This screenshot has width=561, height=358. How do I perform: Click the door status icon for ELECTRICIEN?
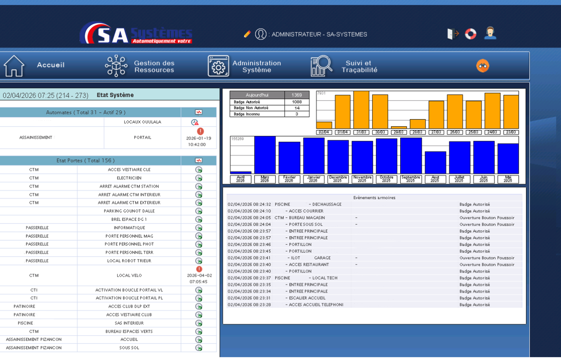point(199,178)
